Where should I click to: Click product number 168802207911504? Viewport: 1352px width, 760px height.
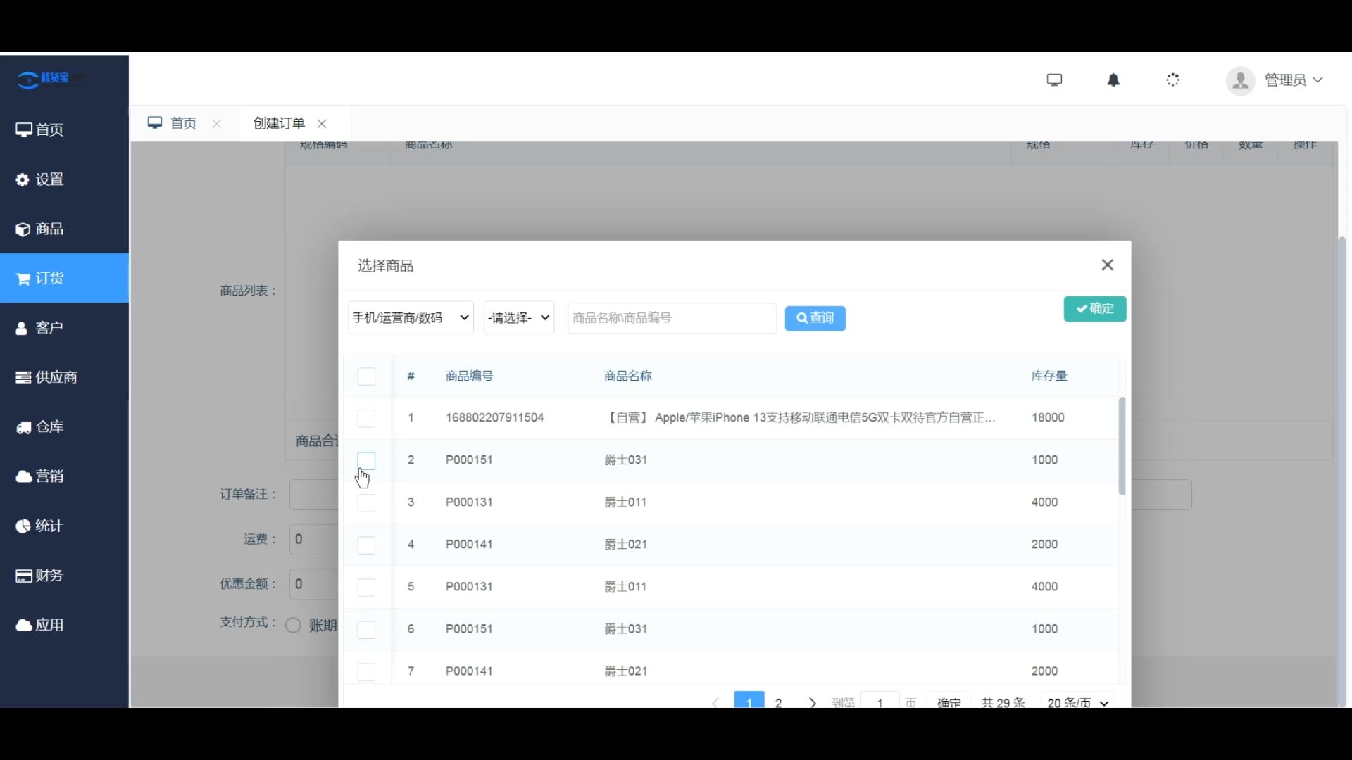point(494,418)
